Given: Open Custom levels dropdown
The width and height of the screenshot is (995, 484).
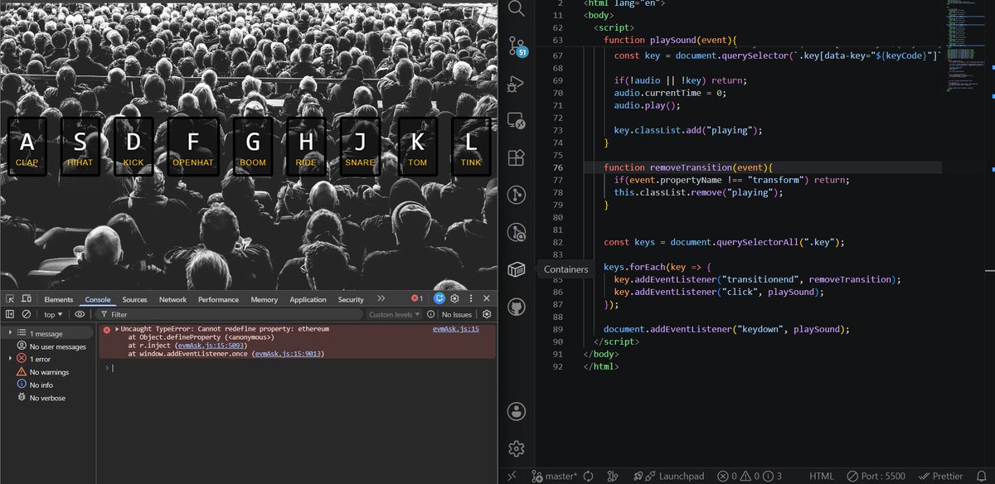Looking at the screenshot, I should pyautogui.click(x=394, y=315).
